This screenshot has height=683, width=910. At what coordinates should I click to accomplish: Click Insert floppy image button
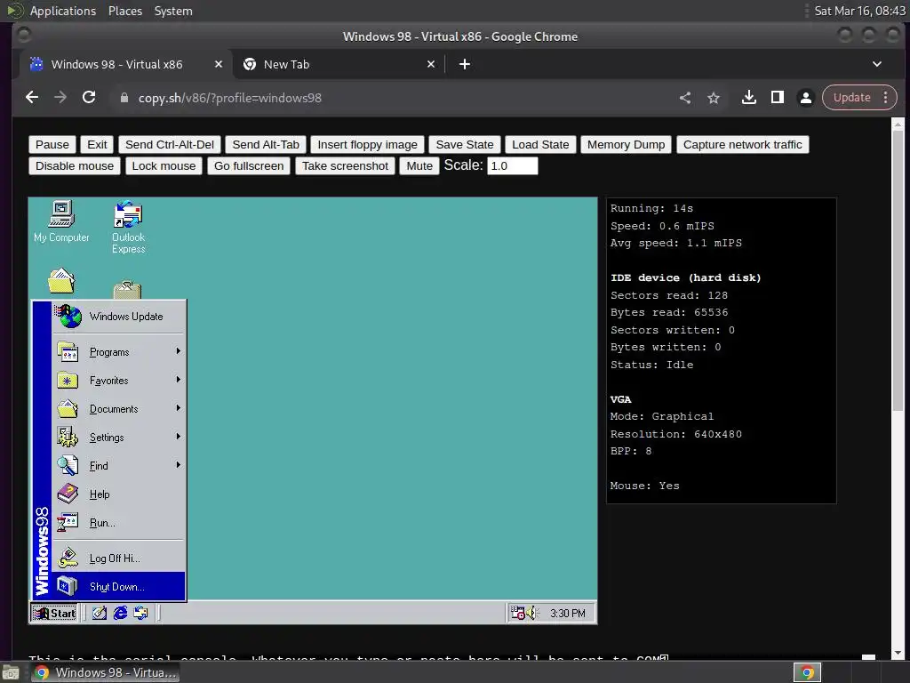pyautogui.click(x=367, y=145)
